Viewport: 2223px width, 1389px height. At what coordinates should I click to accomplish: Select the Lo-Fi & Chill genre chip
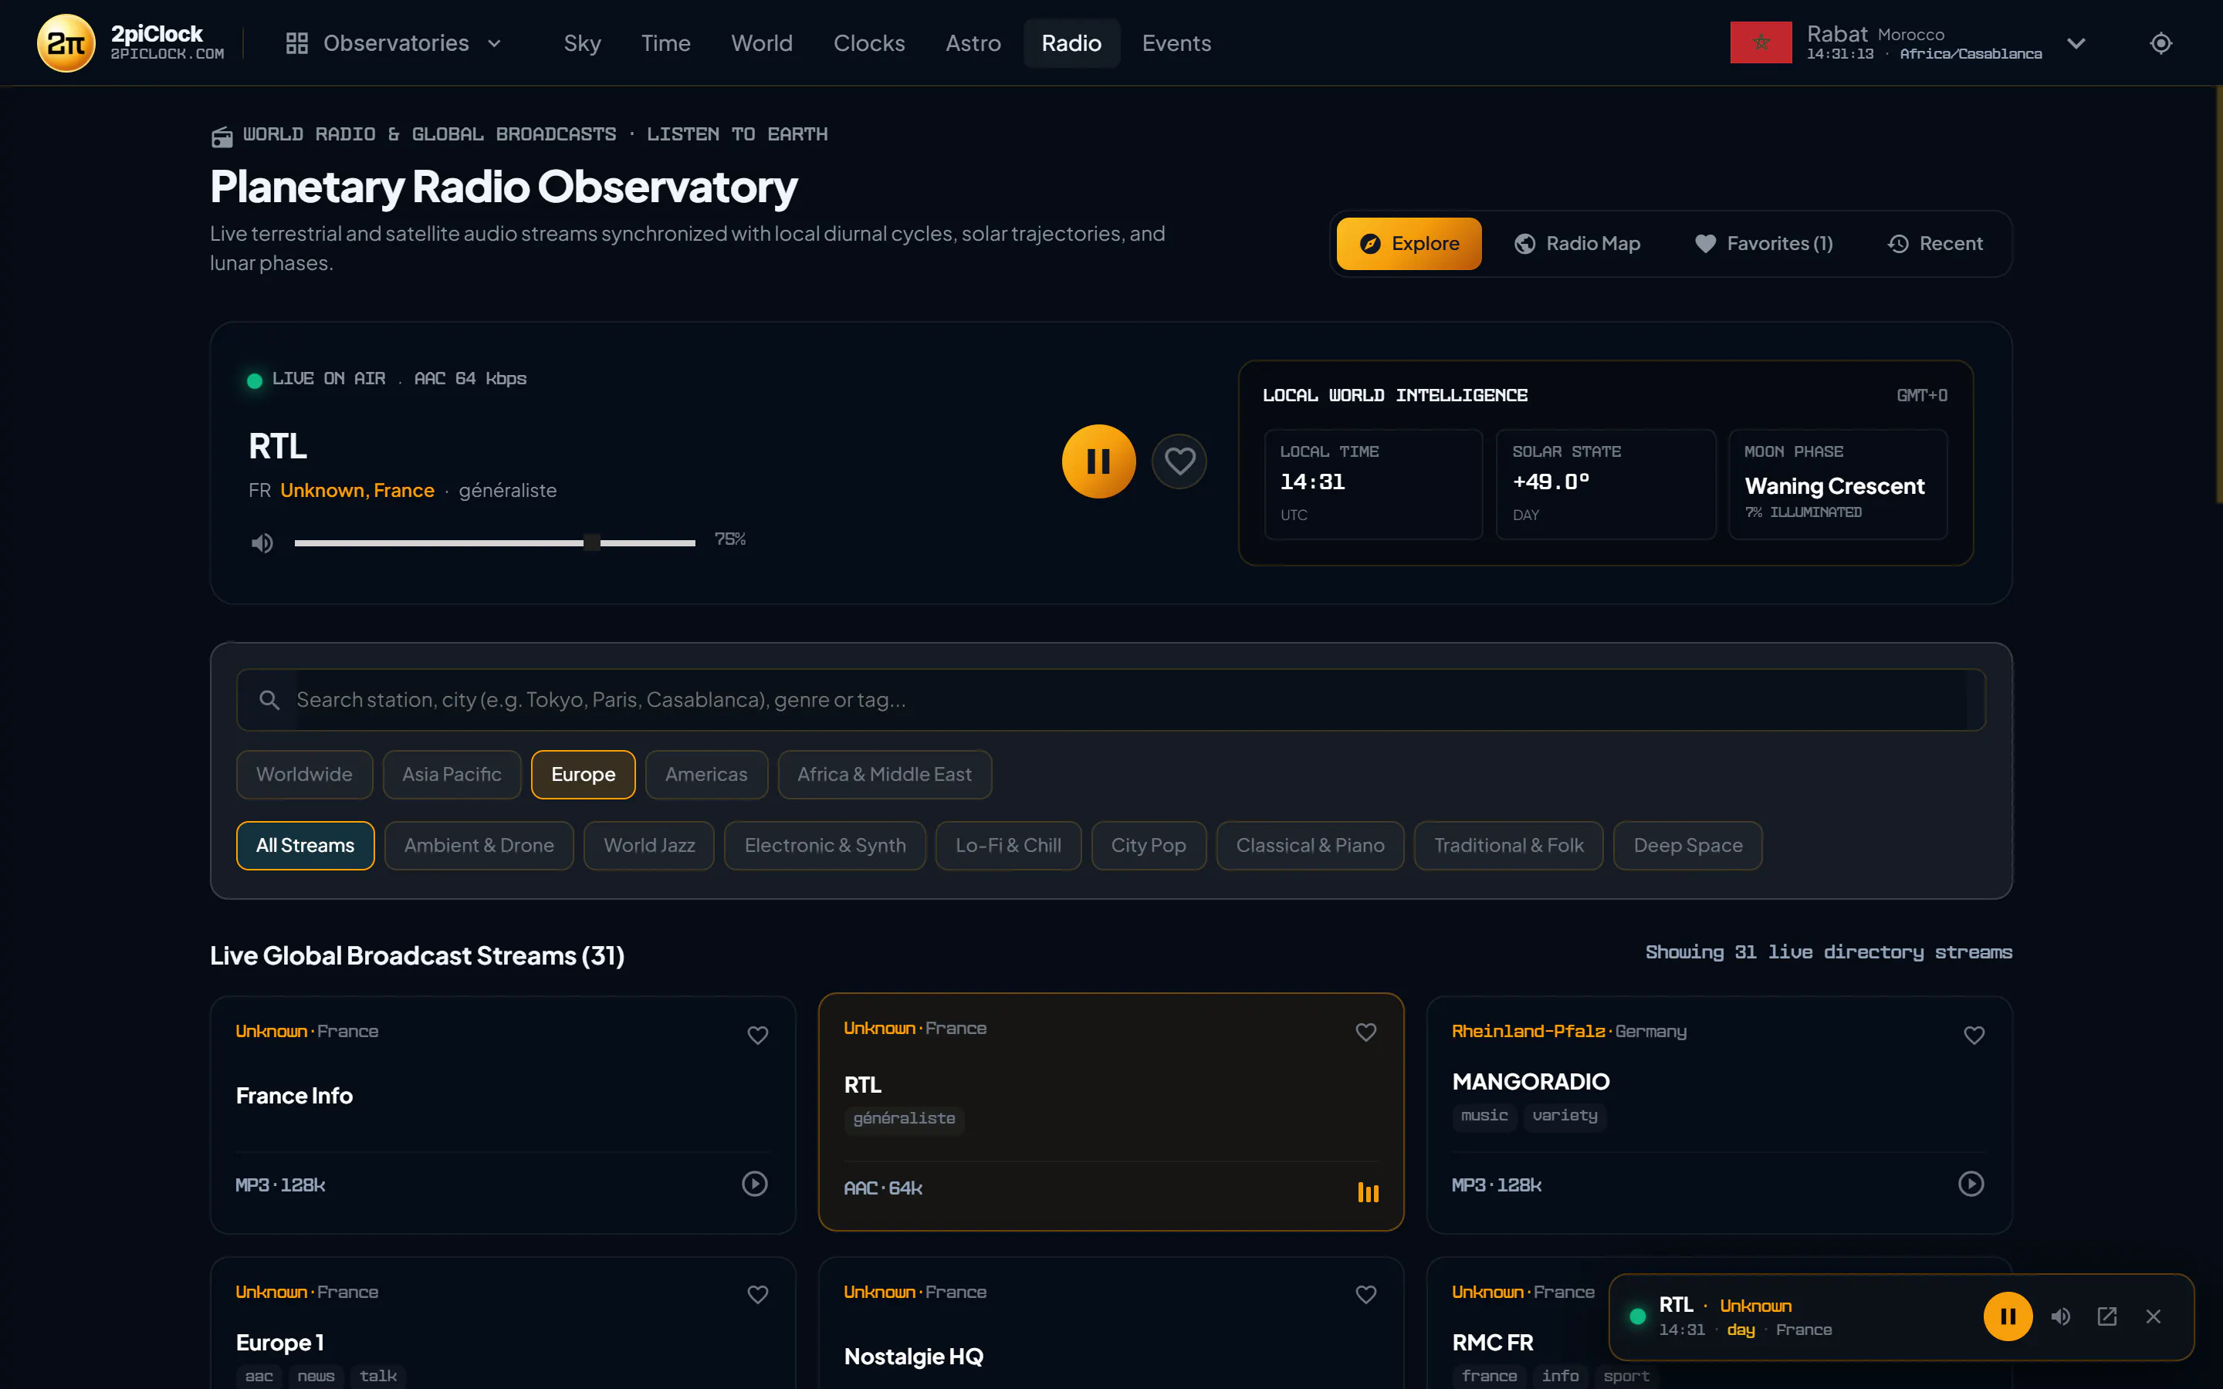coord(1008,845)
